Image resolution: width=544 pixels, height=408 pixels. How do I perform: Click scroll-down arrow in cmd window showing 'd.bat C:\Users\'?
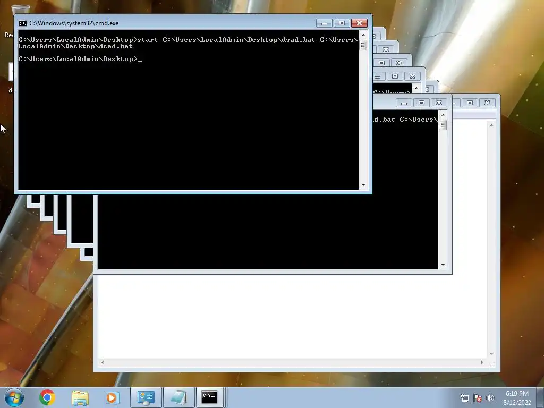click(443, 265)
